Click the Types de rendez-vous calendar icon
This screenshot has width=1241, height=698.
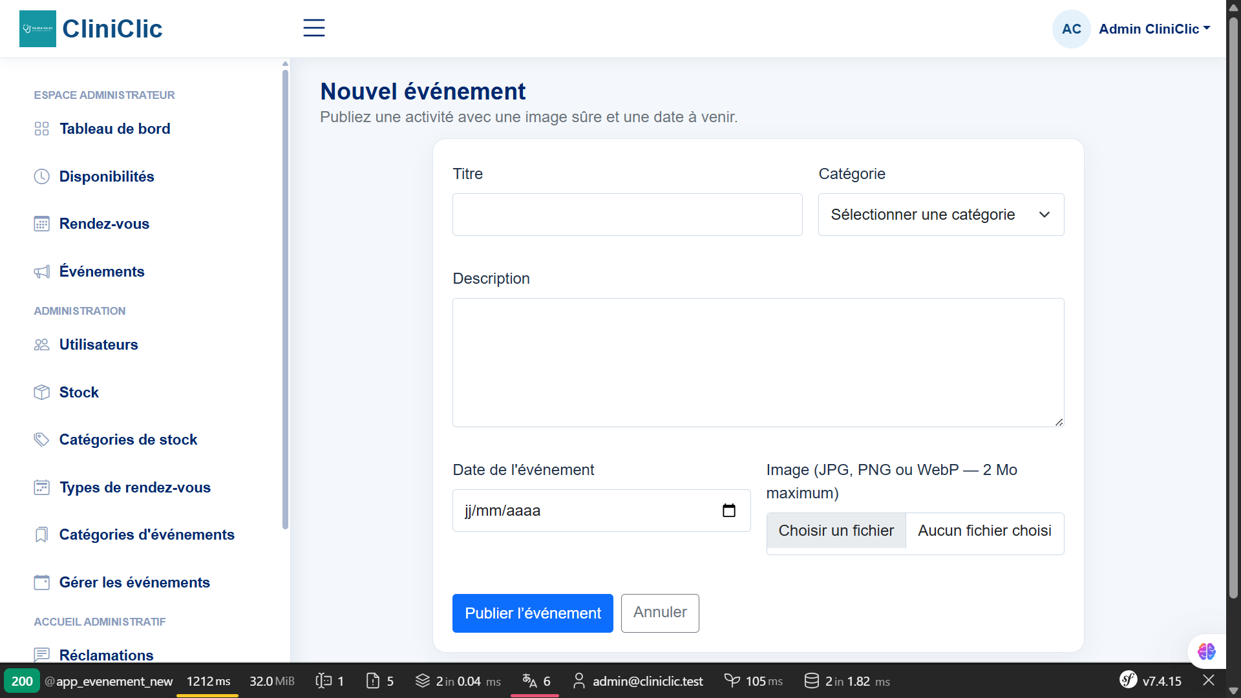41,487
